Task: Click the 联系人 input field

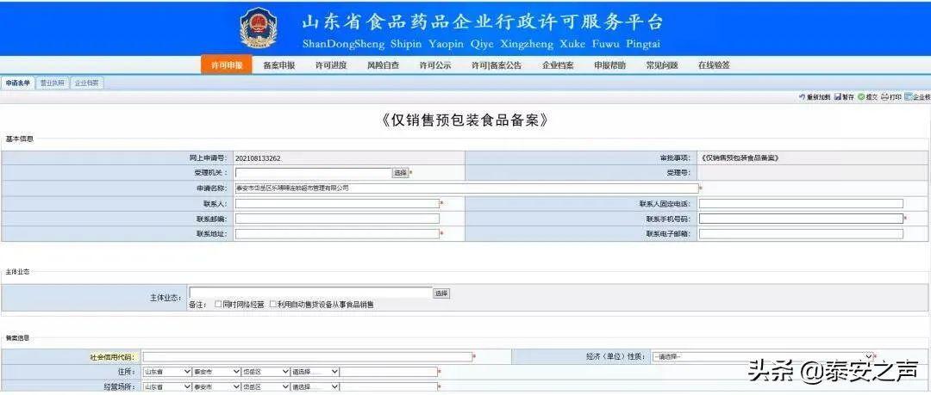Action: click(x=337, y=203)
